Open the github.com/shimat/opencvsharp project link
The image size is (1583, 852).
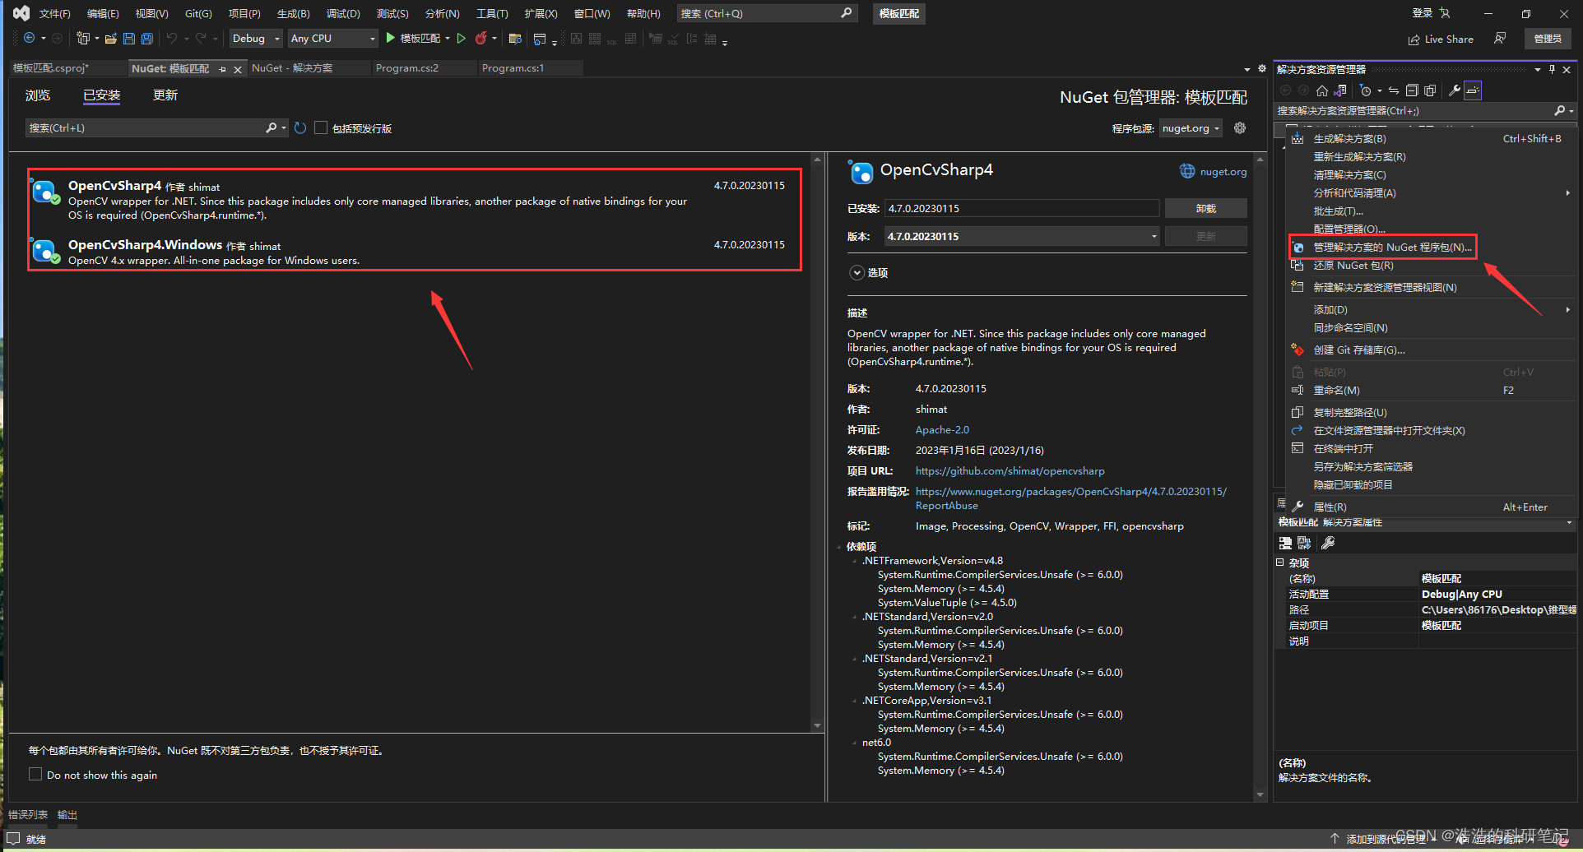(x=1010, y=470)
